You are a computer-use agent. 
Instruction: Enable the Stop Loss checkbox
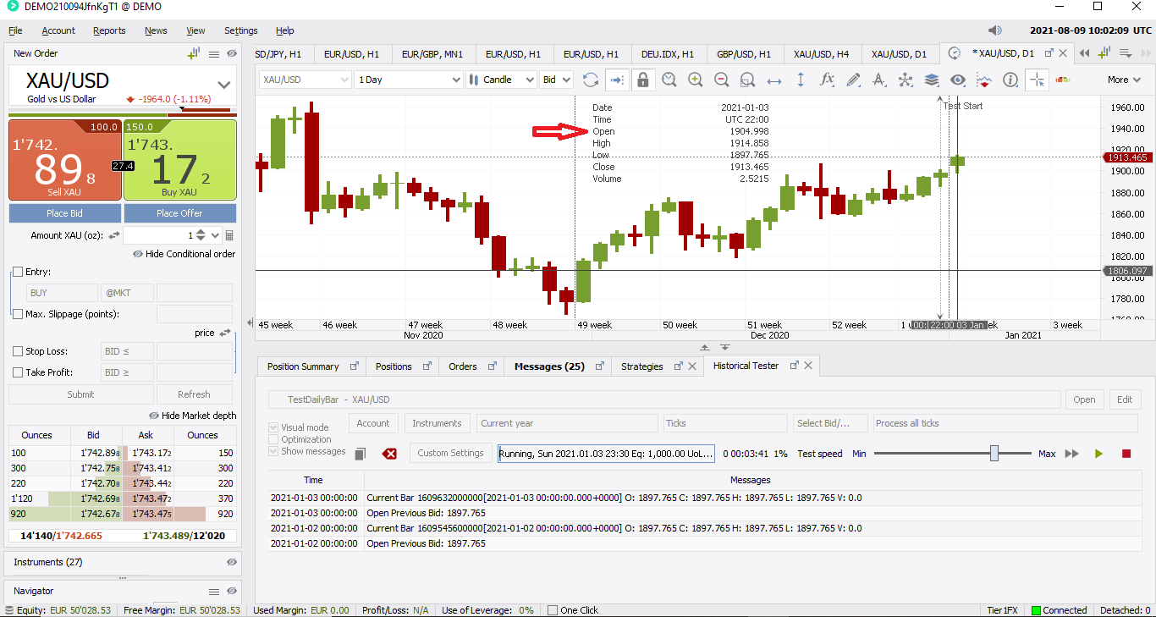18,351
